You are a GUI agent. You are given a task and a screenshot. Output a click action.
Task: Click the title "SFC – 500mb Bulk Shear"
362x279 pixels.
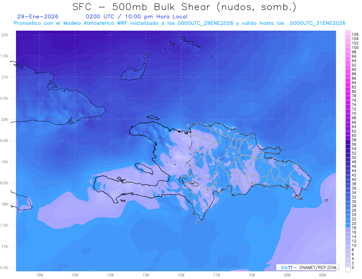pyautogui.click(x=143, y=7)
